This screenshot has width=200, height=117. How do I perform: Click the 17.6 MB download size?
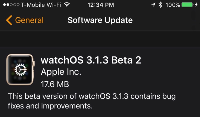click(x=55, y=84)
